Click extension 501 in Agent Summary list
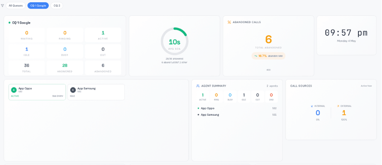This screenshot has height=165, width=382. click(x=274, y=115)
